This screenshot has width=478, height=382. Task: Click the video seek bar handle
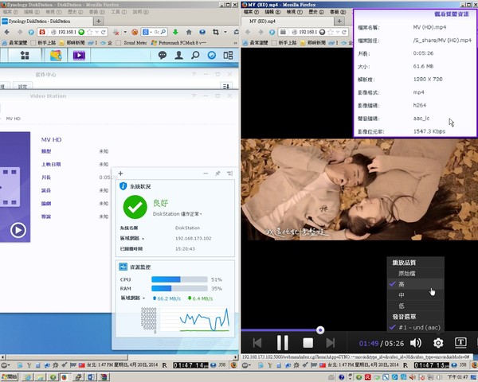320,329
